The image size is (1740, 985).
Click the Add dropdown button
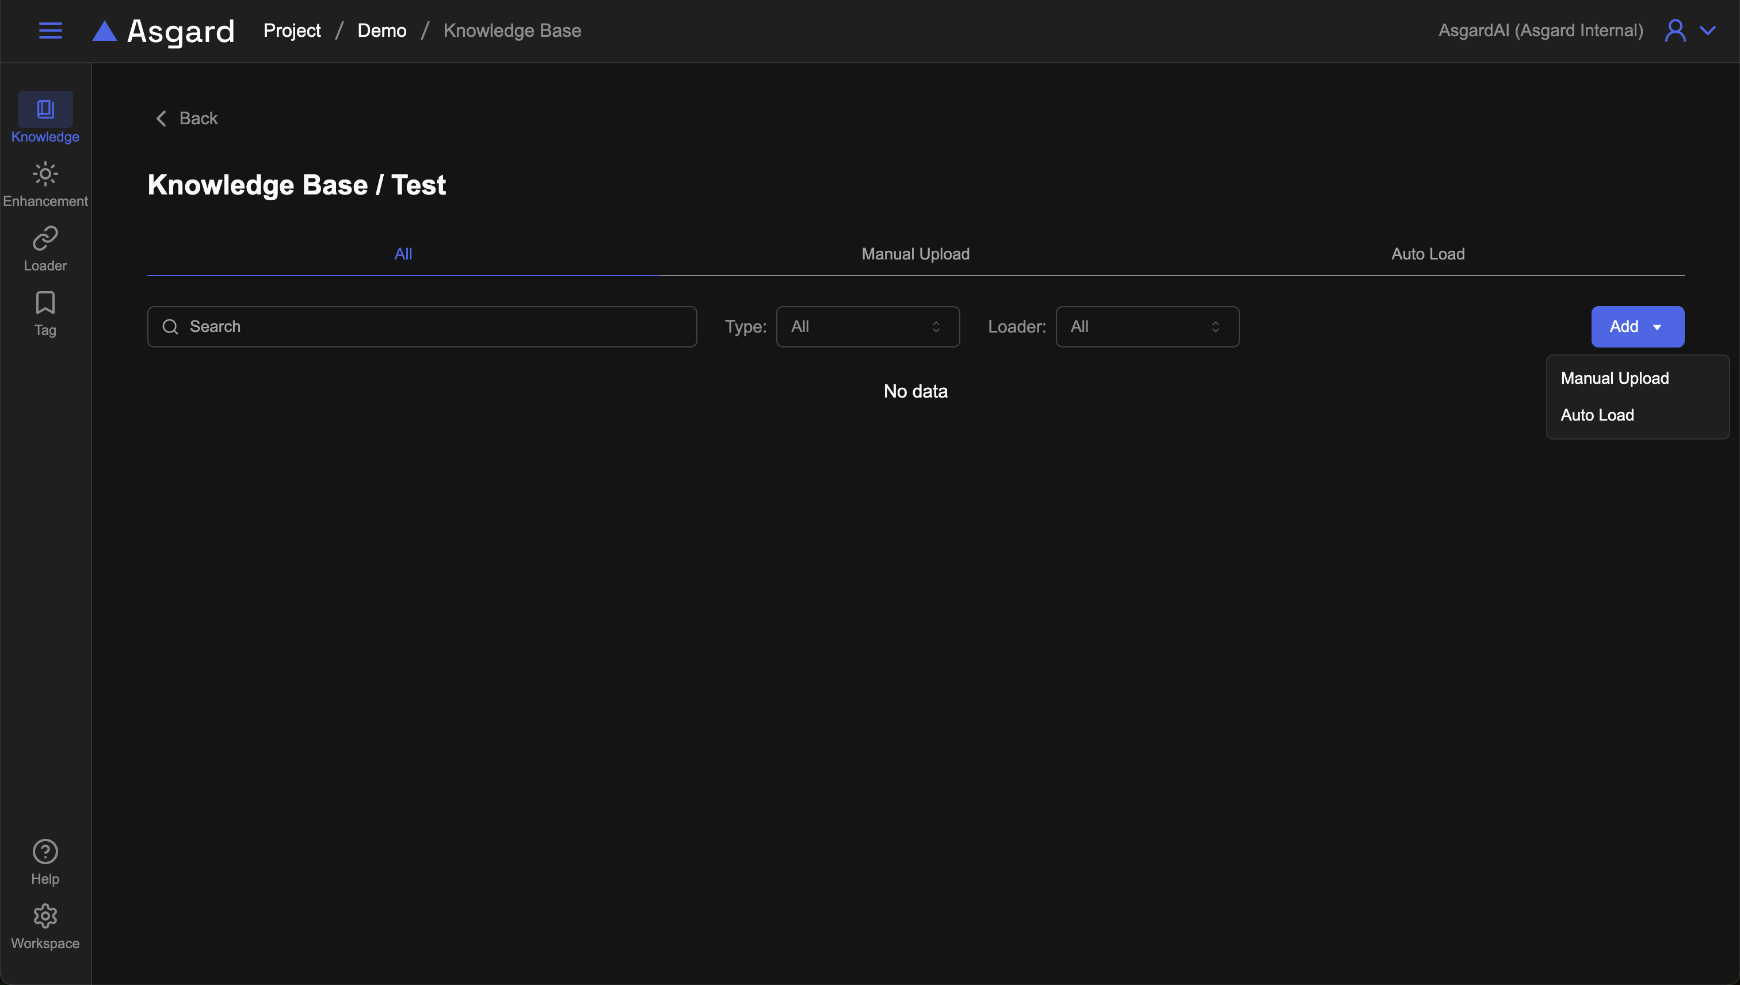[x=1636, y=327]
